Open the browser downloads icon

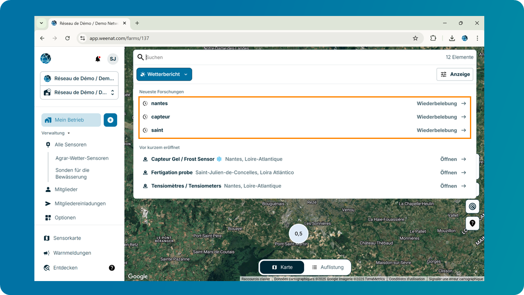click(x=452, y=38)
